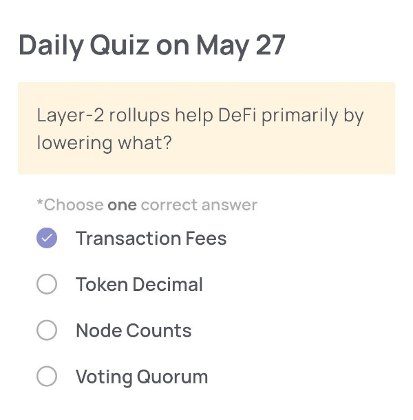Pick the "Voting Quorum" answer text

[142, 377]
